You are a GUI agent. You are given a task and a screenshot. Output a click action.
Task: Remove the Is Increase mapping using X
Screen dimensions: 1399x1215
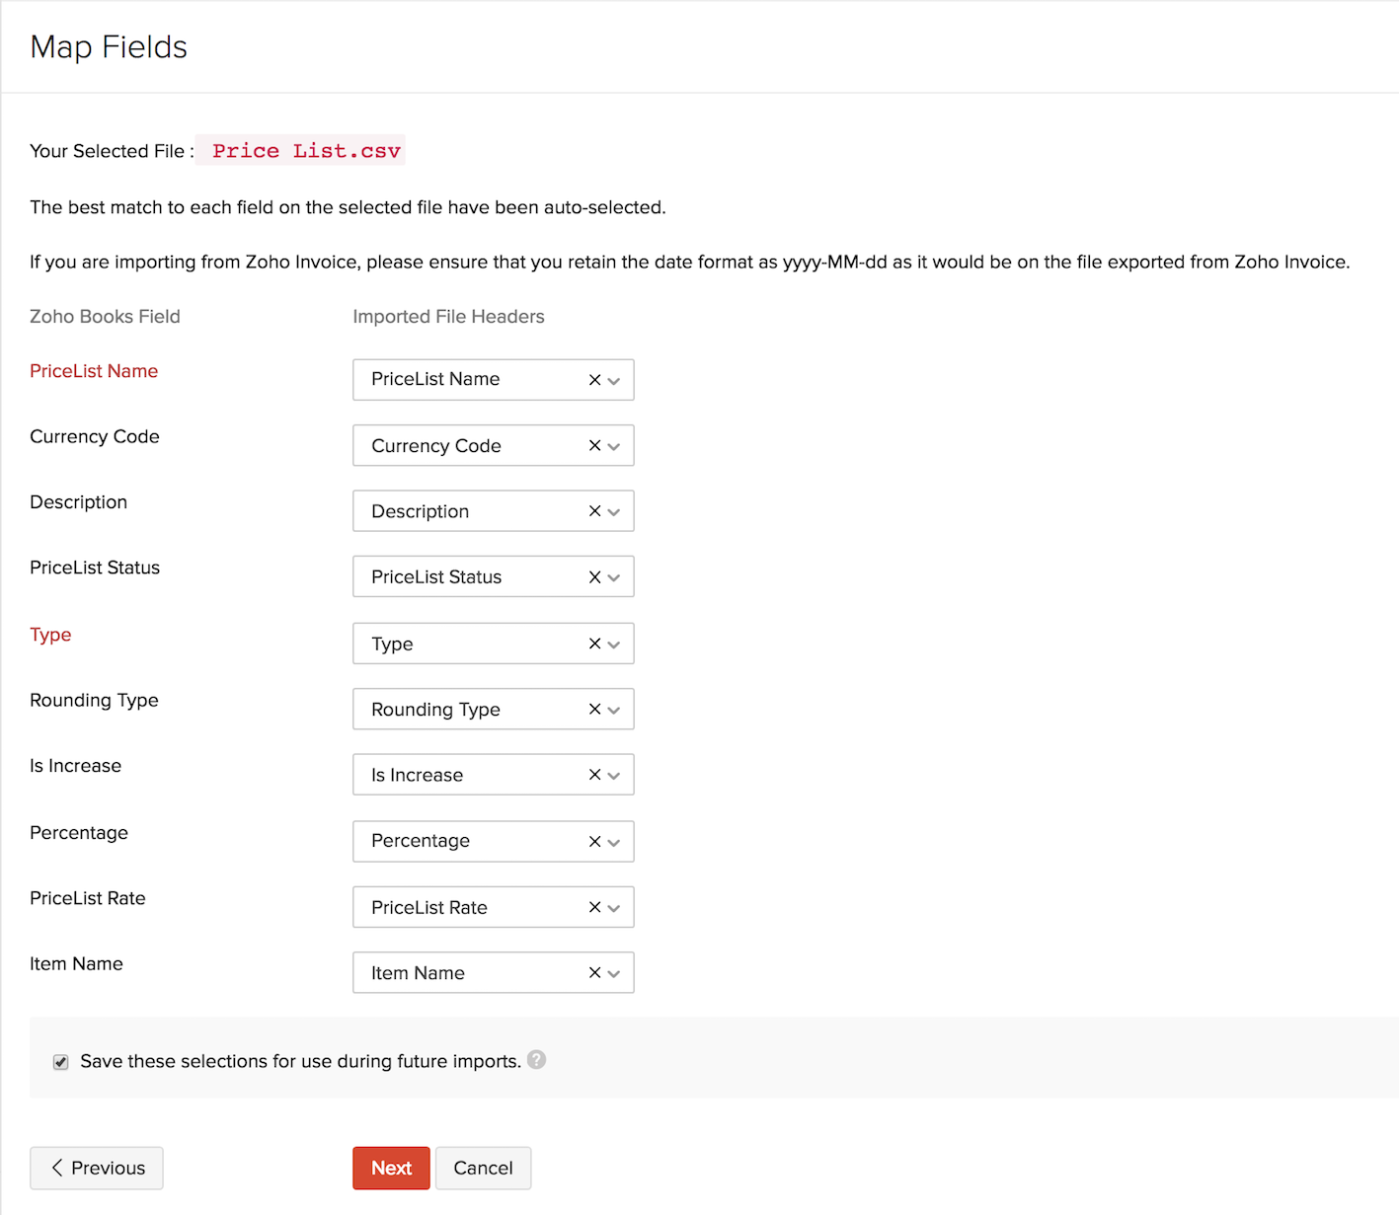coord(594,775)
